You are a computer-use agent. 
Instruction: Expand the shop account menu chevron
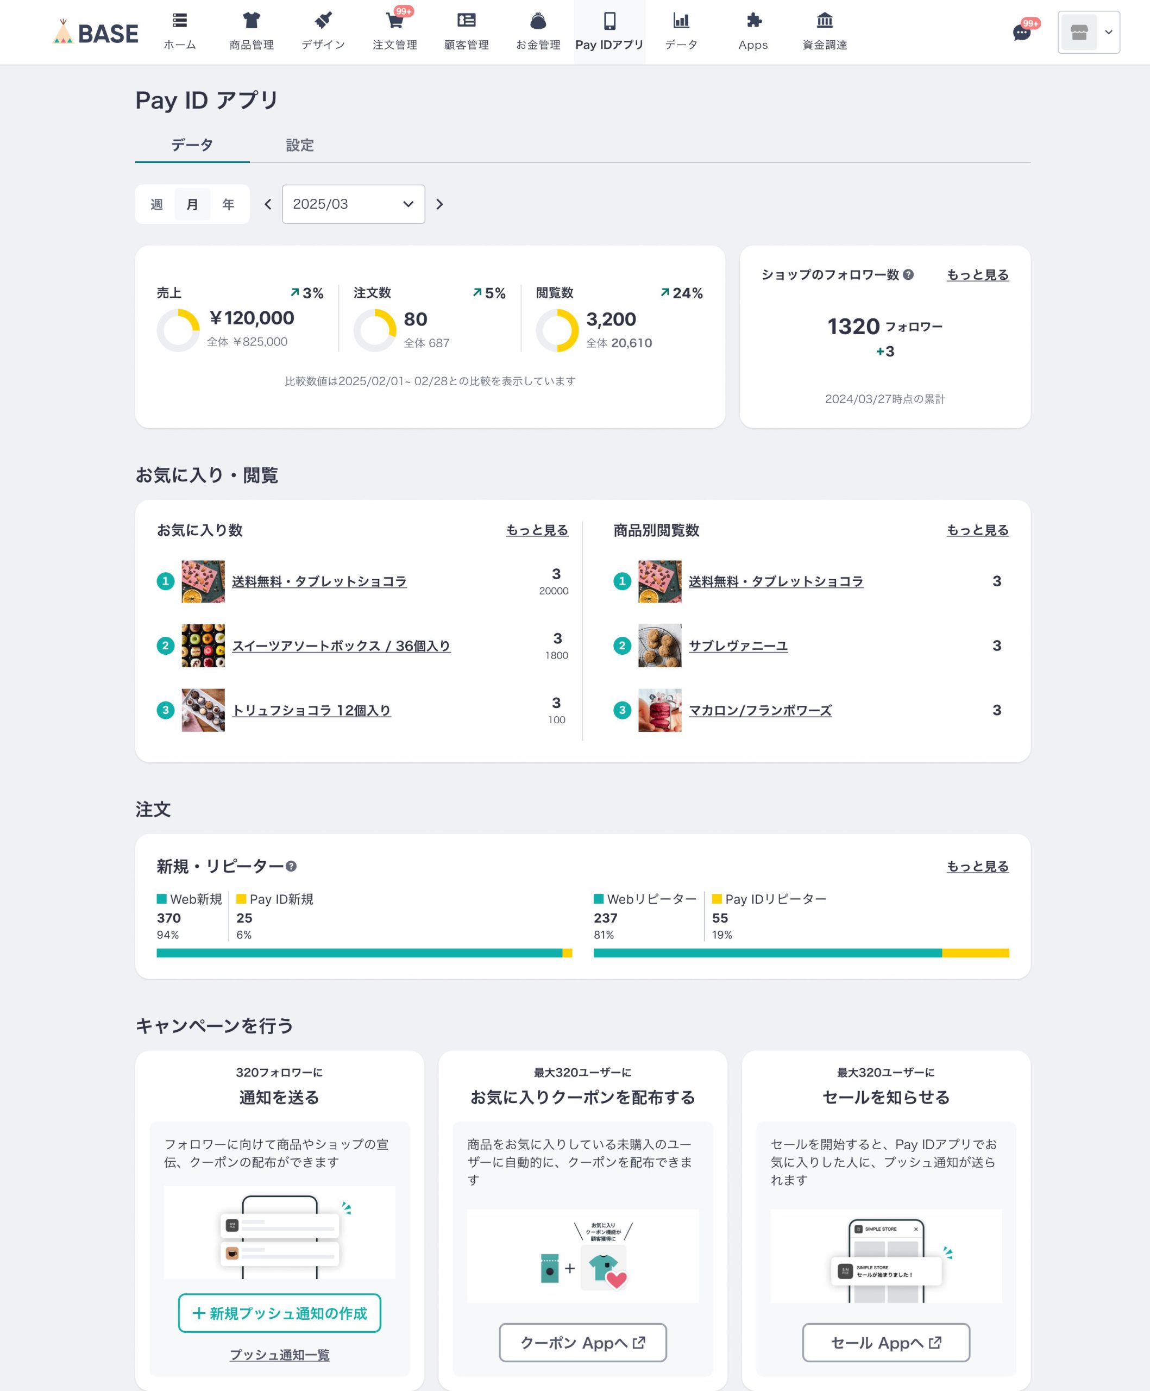(x=1108, y=32)
